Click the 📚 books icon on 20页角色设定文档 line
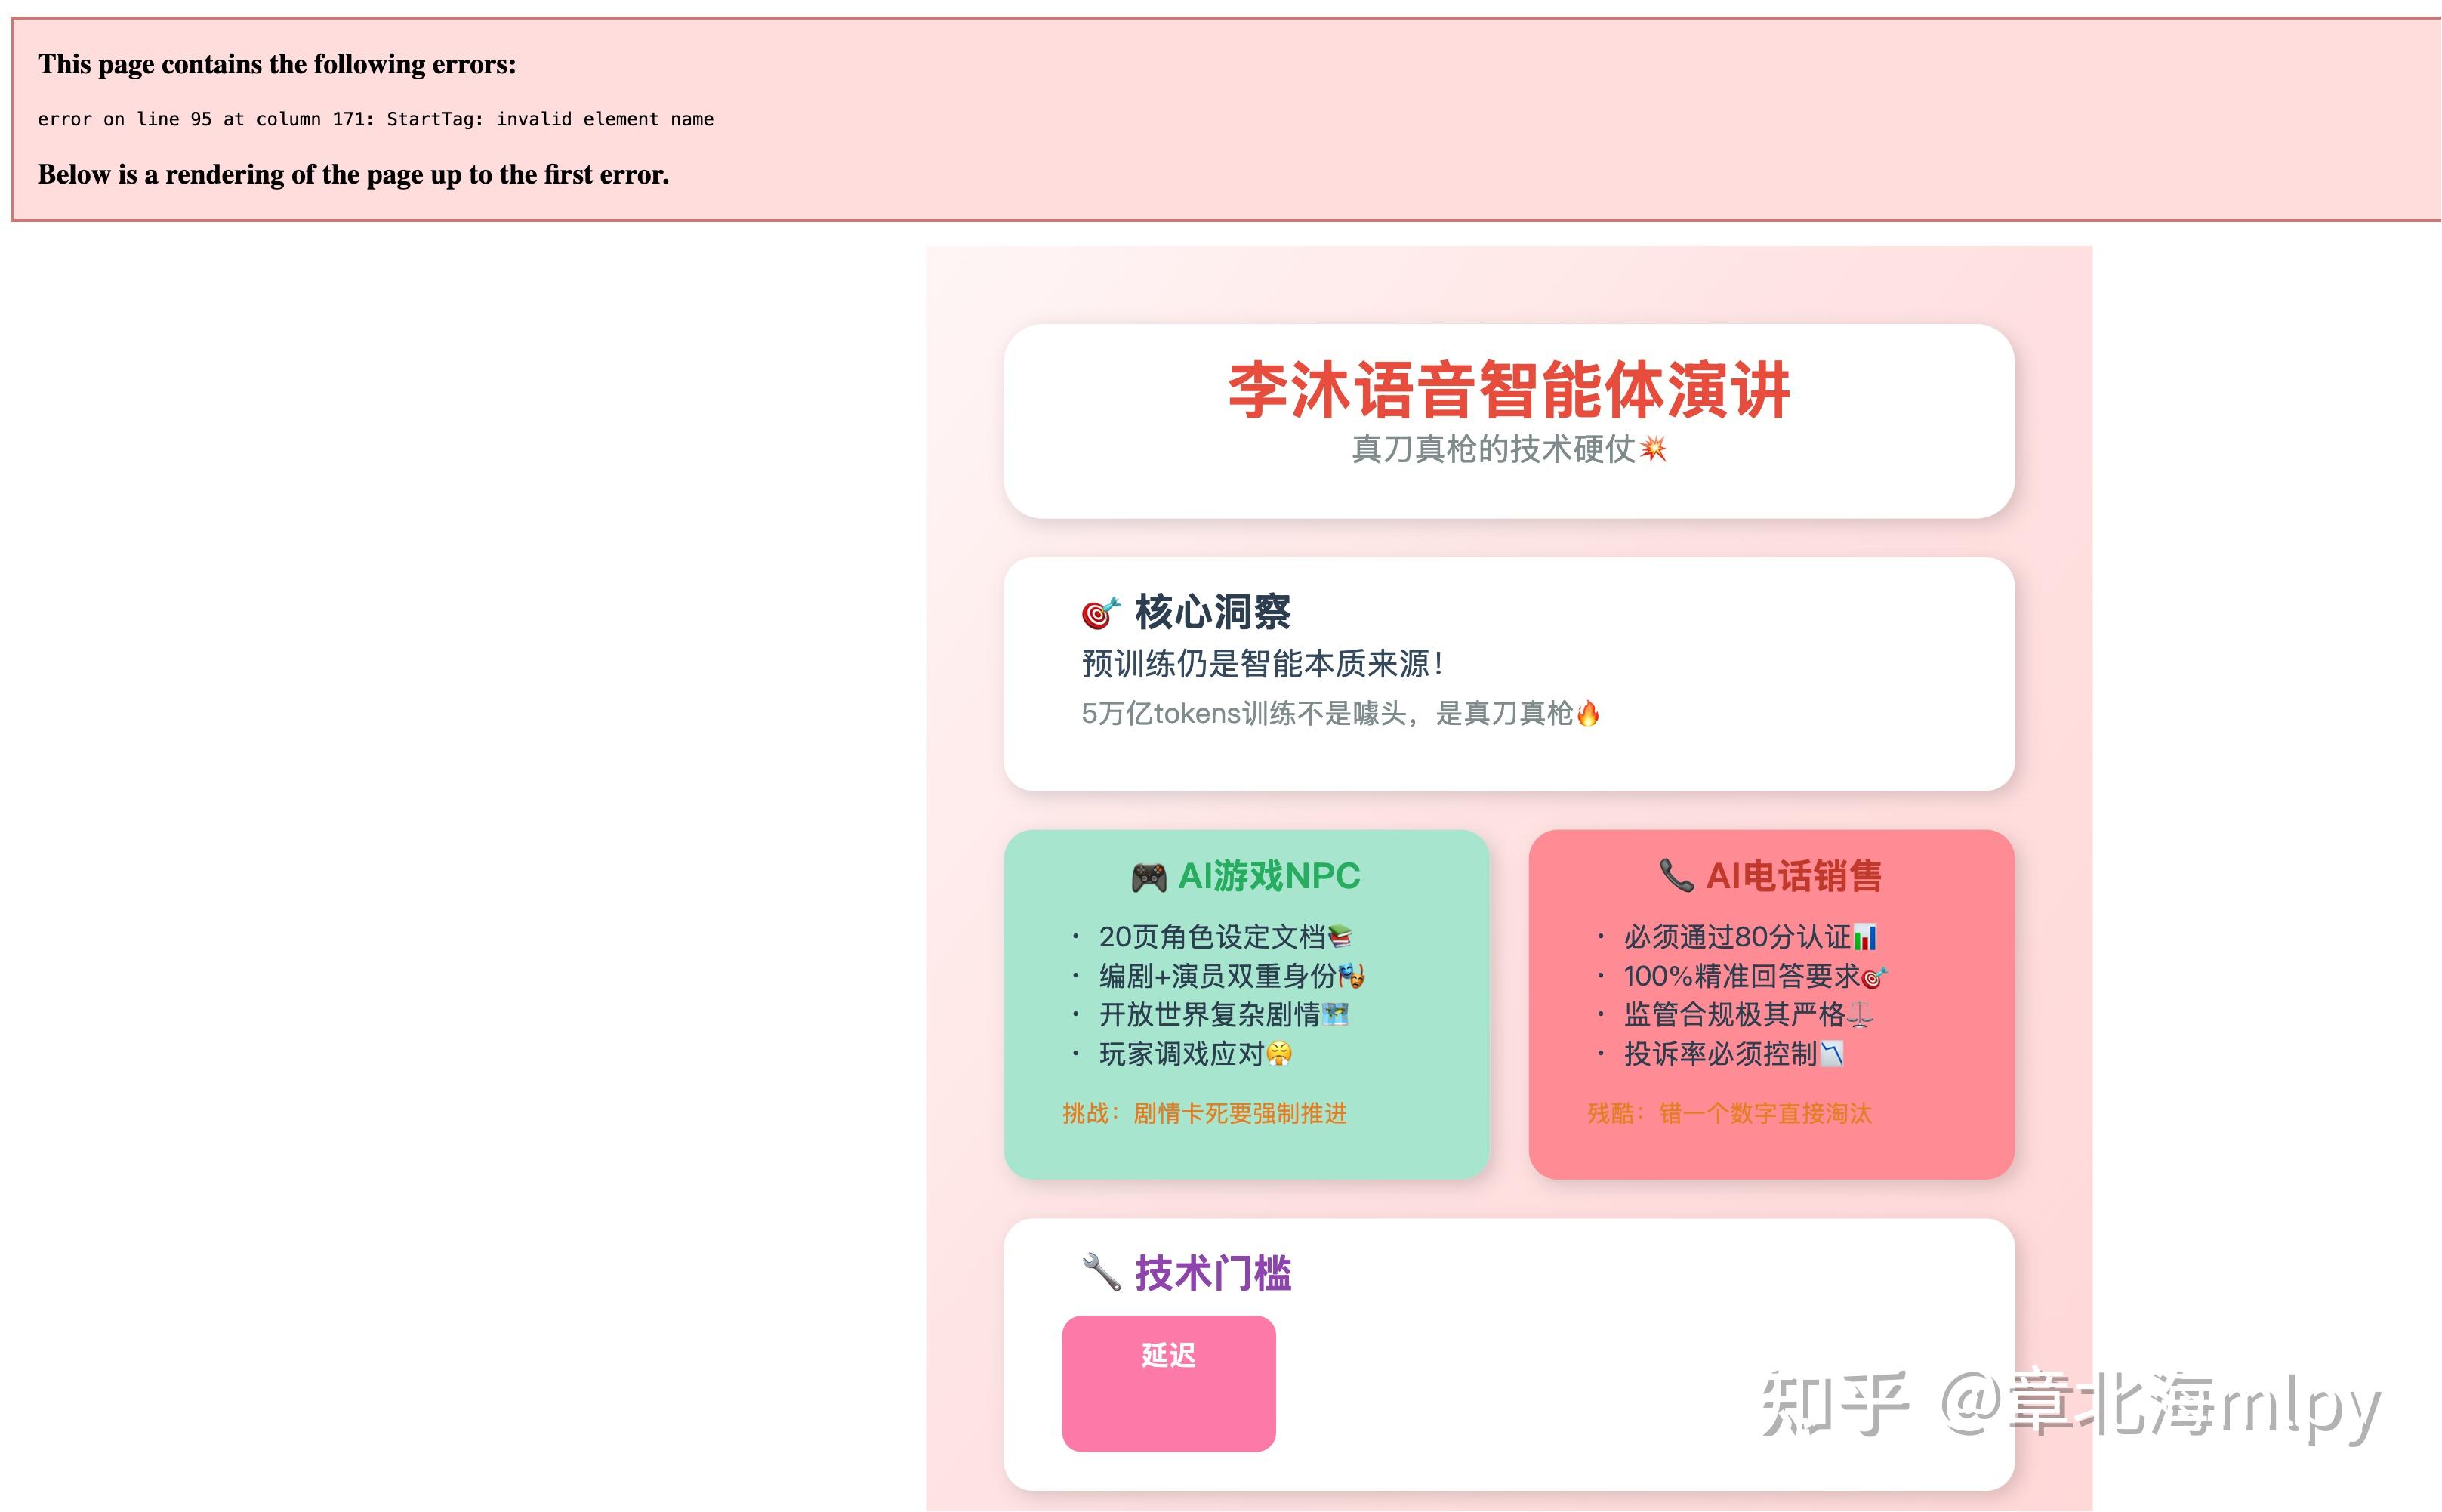 (1340, 936)
